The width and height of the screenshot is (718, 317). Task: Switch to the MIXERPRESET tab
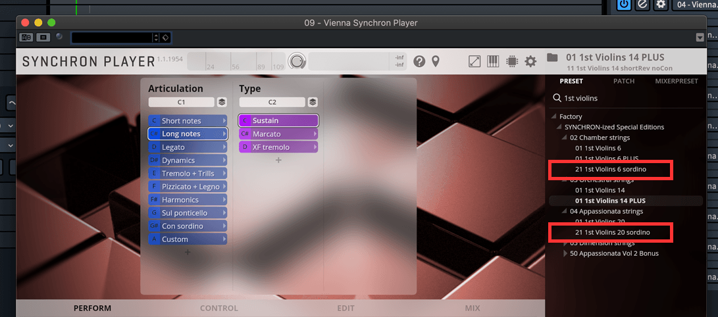point(677,81)
